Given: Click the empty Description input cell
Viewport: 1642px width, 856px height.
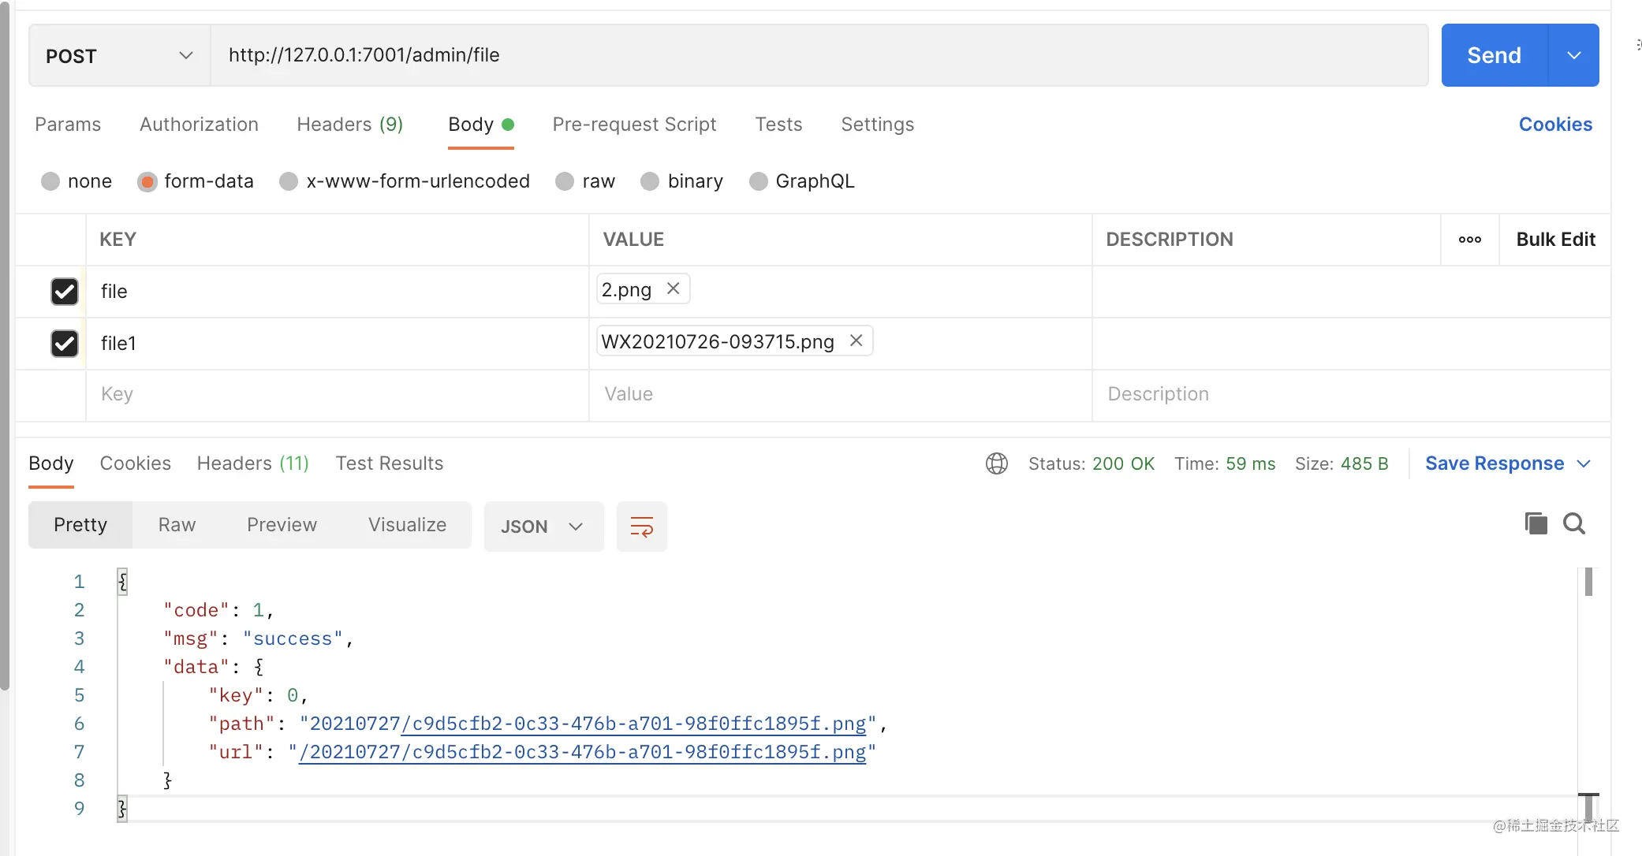Looking at the screenshot, I should tap(1351, 395).
